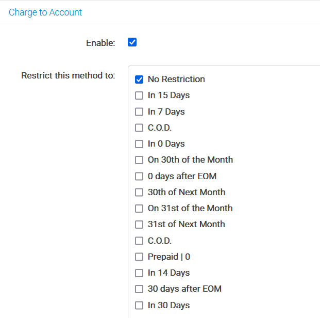Check the In 15 Days option
Screen dimensions: 320x318
point(139,96)
